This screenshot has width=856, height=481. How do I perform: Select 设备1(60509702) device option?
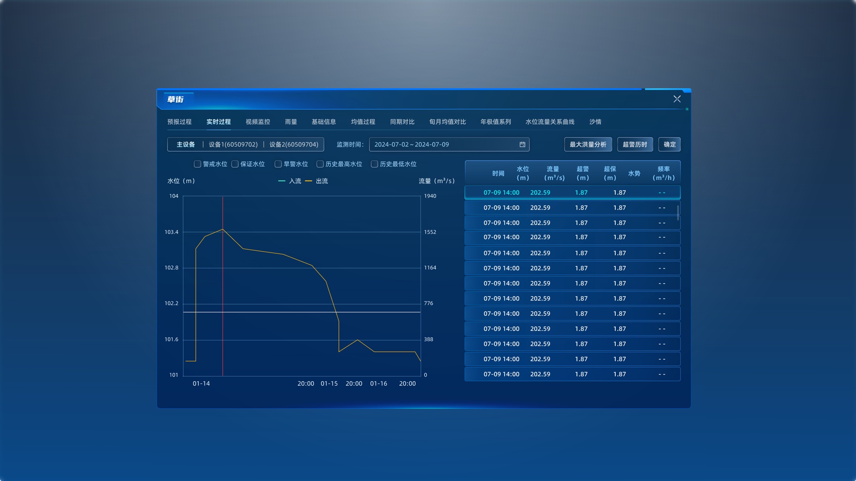pyautogui.click(x=233, y=144)
